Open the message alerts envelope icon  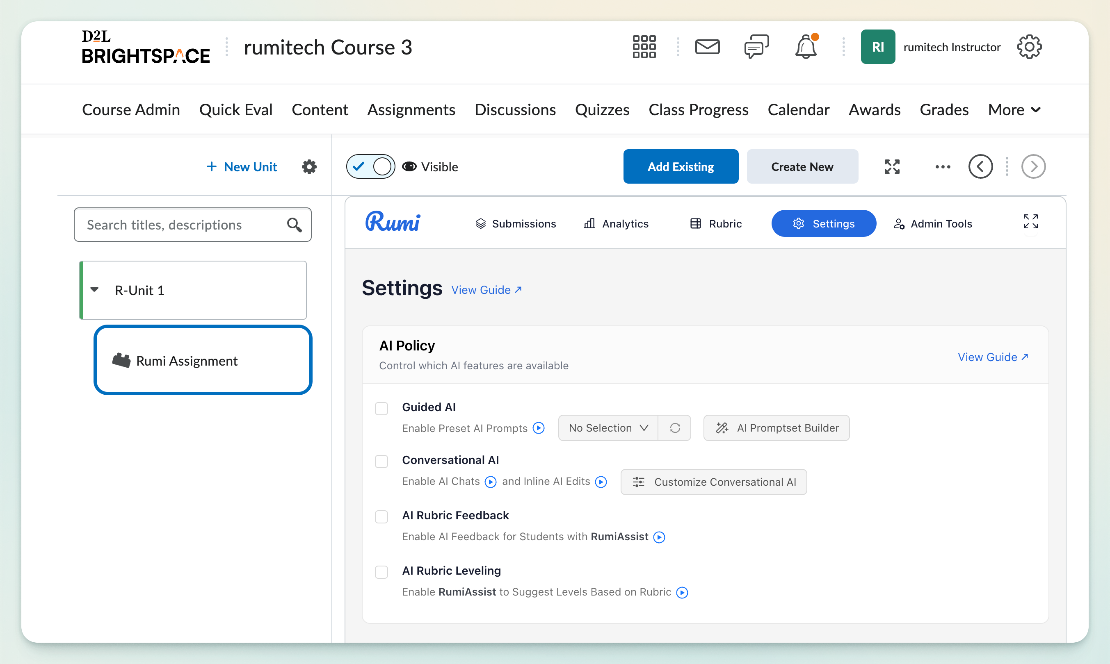[x=707, y=47]
